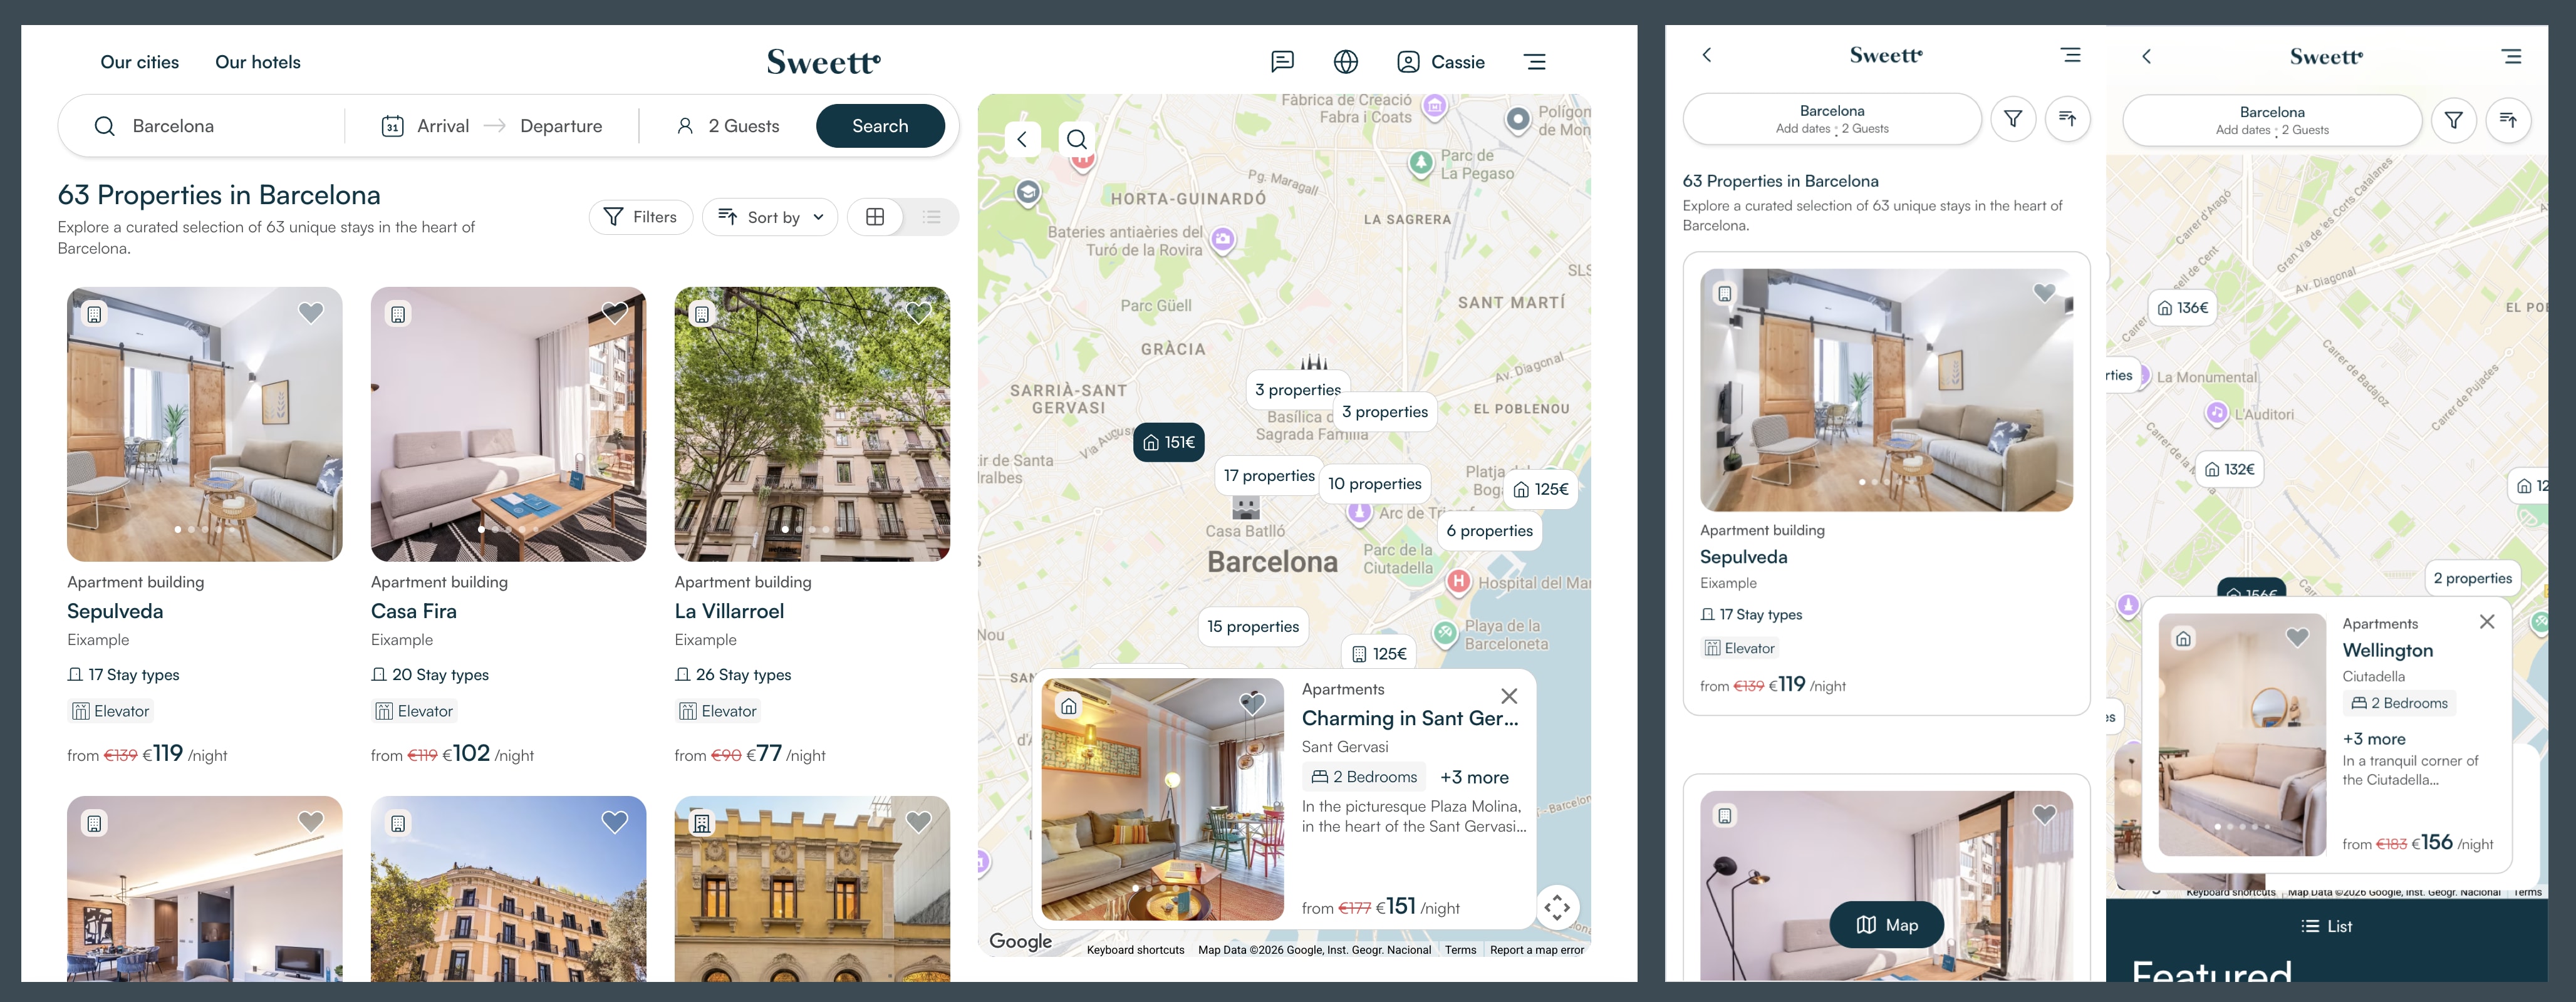Open the 15 properties map cluster
The image size is (2576, 1002).
1253,626
